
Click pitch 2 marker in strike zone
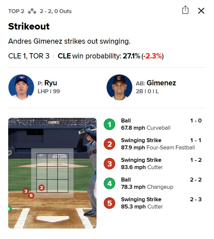pyautogui.click(x=41, y=187)
